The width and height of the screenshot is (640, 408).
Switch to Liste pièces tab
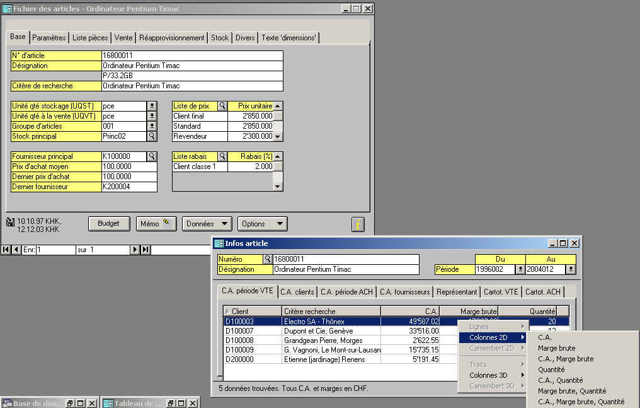[x=90, y=38]
